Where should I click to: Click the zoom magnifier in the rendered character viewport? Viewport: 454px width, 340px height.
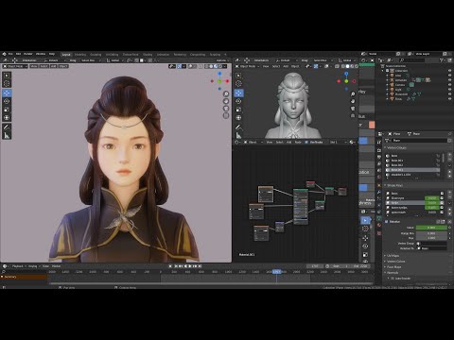coord(226,93)
